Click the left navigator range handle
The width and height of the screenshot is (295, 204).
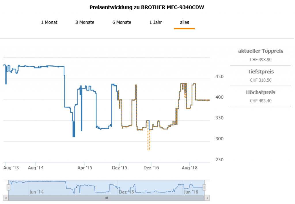coord(8,188)
